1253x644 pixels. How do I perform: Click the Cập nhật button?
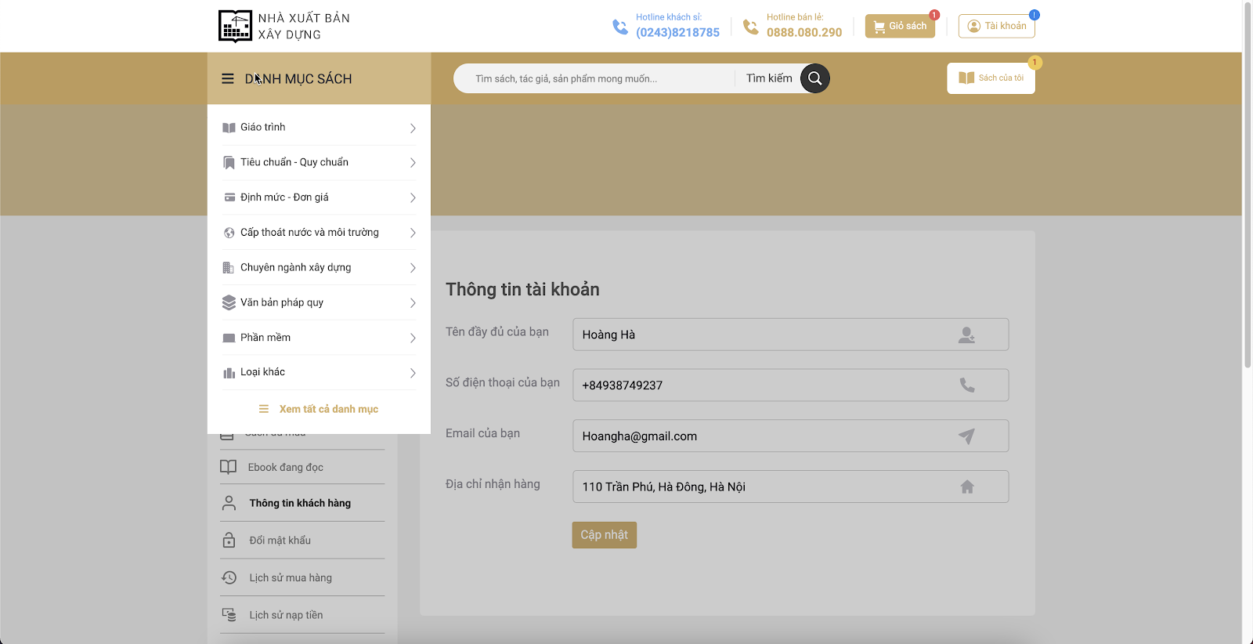pos(604,535)
